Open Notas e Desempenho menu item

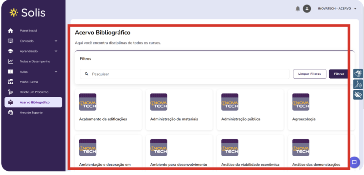[35, 62]
